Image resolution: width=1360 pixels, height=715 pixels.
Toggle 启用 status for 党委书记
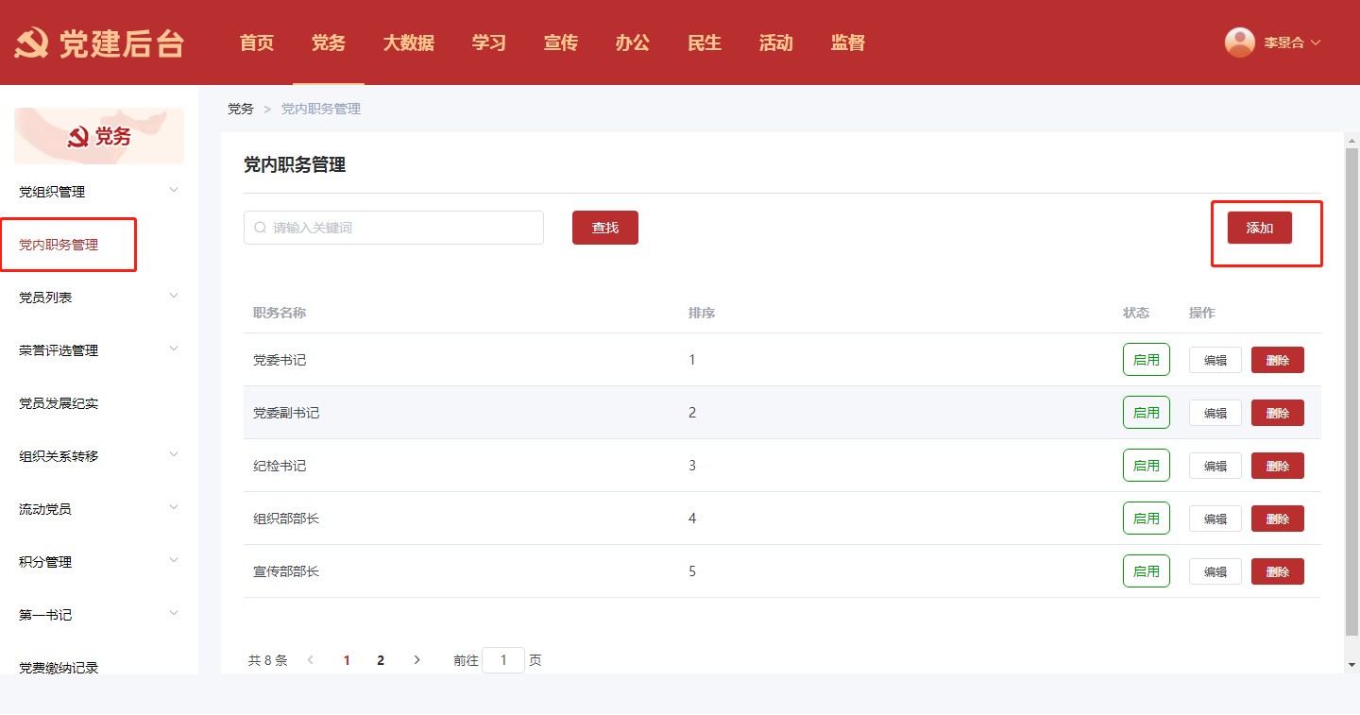click(1146, 360)
